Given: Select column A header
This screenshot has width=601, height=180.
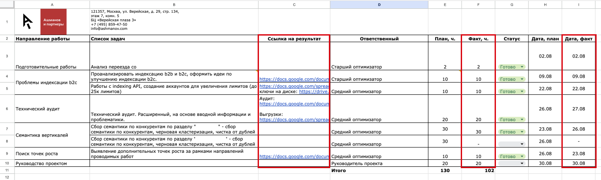Looking at the screenshot, I should click(x=52, y=4).
